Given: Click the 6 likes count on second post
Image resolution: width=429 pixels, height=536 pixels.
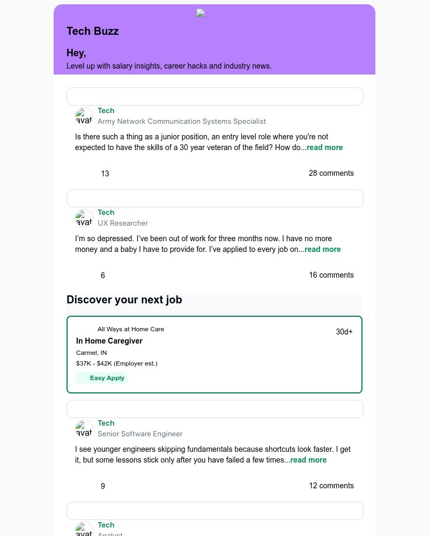Looking at the screenshot, I should point(102,276).
